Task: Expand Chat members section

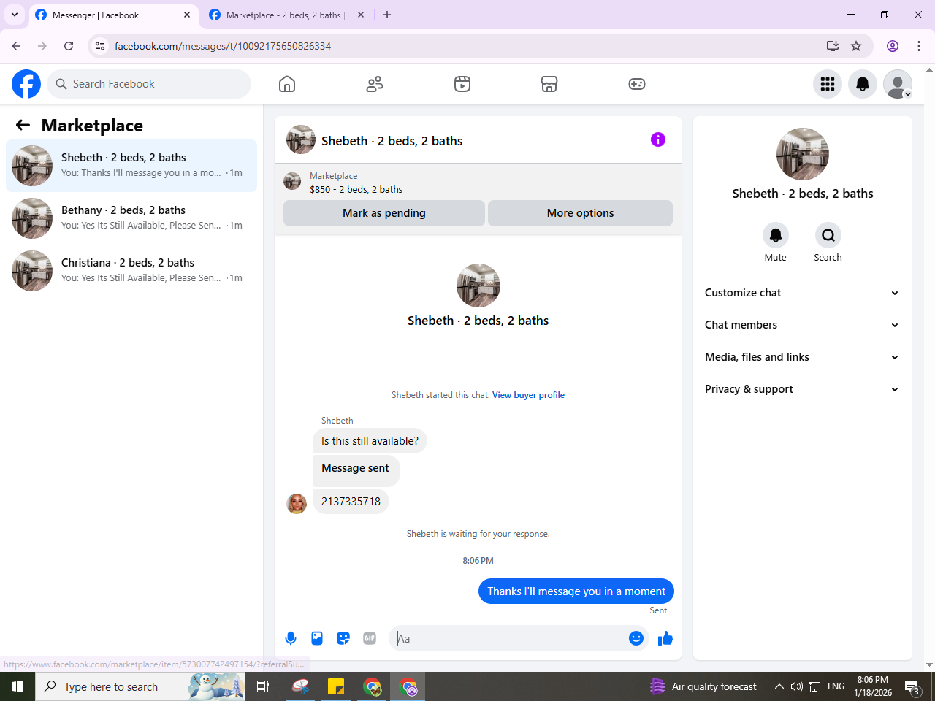Action: click(802, 325)
